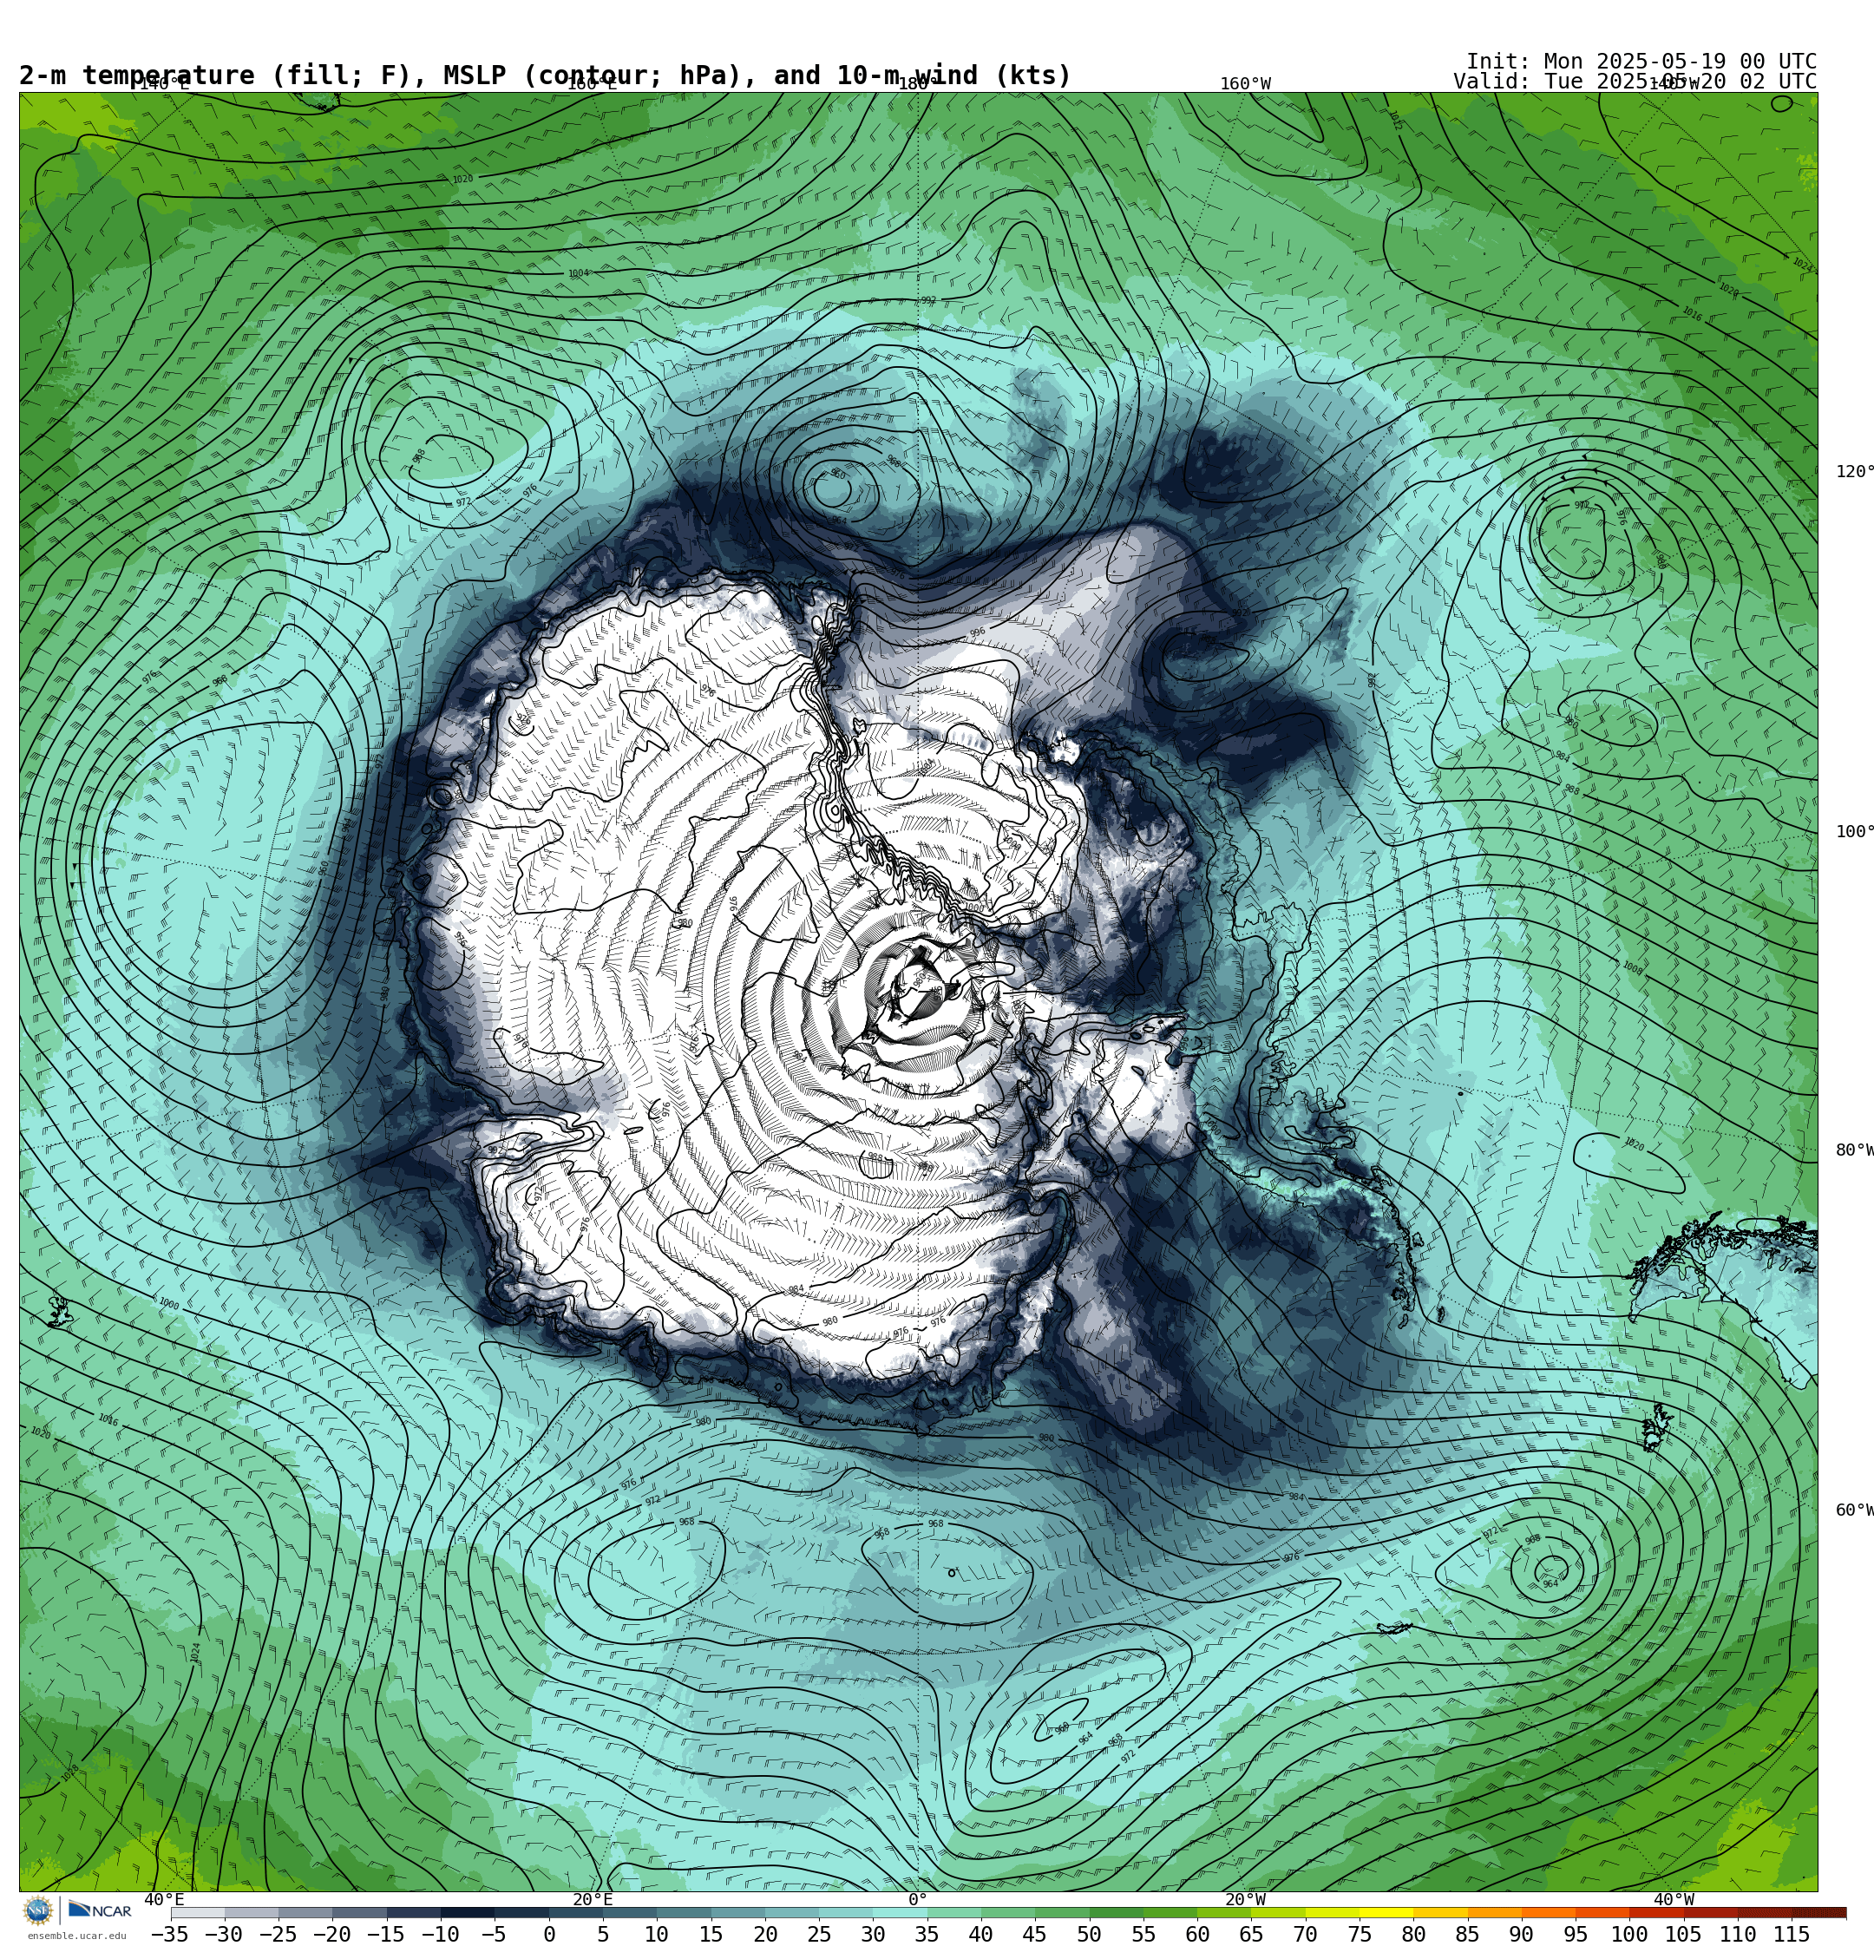Open the ensemble.ucar.edu text link
Screen dimensions: 1874x1946
click(x=76, y=1935)
